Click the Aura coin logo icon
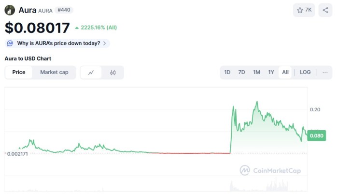Viewport: 338px width, 194px height. pos(10,10)
